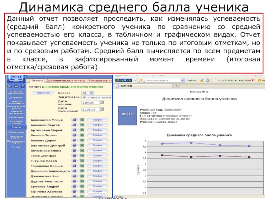Viewport: 268px width, 201px height.
Task: Expand the mail.ru search box dropdown arrow
Action: 182,80
